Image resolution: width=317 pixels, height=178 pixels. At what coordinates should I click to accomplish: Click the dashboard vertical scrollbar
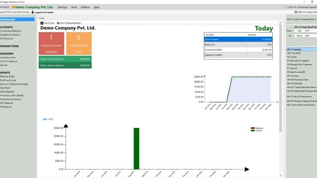pos(280,79)
